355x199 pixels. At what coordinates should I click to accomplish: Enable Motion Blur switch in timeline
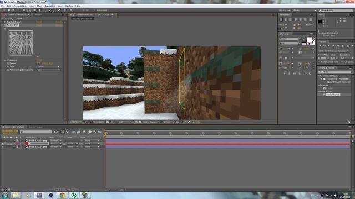coord(84,132)
